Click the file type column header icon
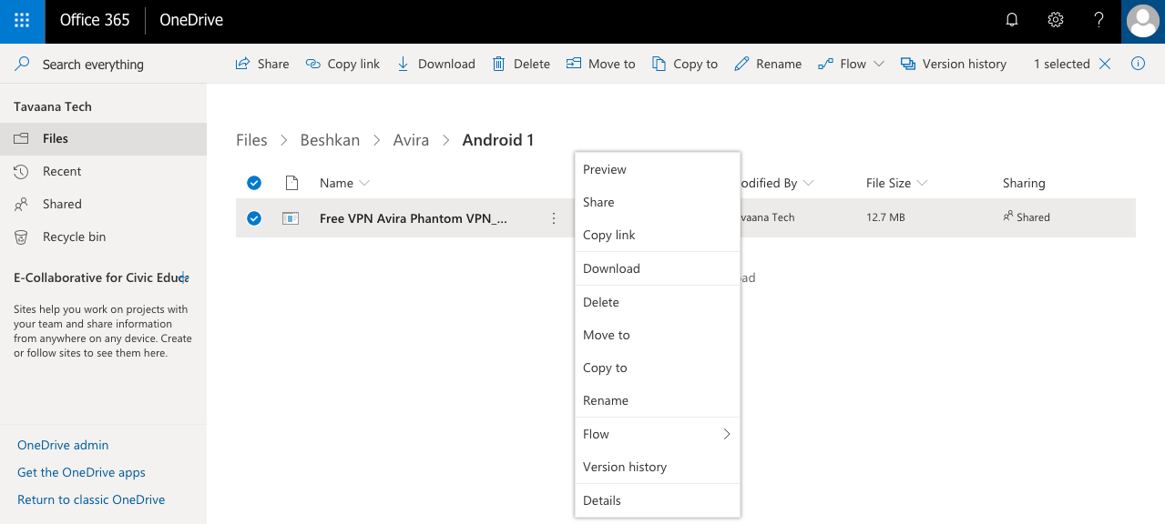Viewport: 1165px width, 524px height. [291, 183]
